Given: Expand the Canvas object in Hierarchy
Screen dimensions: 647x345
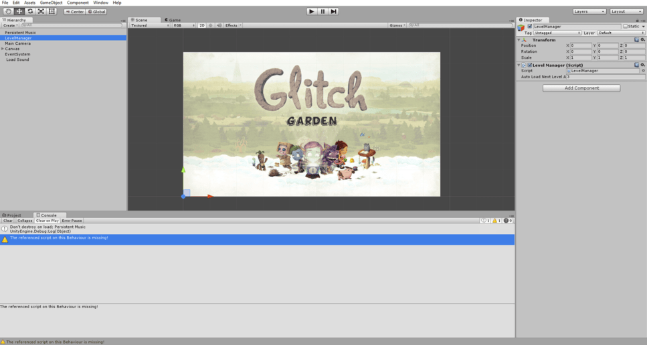Looking at the screenshot, I should point(3,49).
